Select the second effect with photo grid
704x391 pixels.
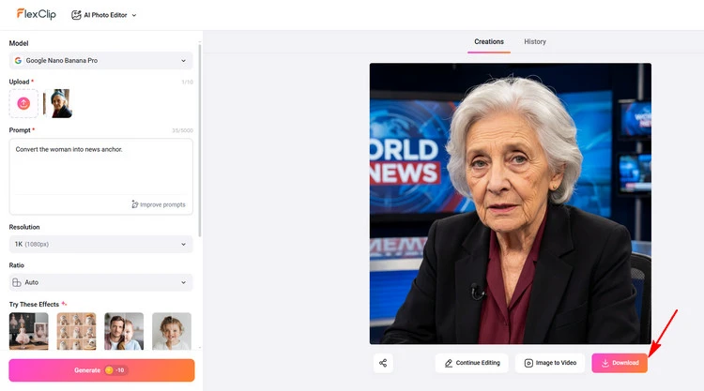click(x=76, y=331)
